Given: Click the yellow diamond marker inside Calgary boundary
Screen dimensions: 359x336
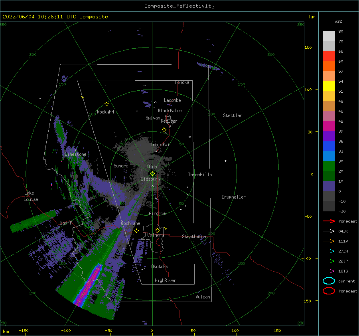Looking at the screenshot, I should 158,230.
